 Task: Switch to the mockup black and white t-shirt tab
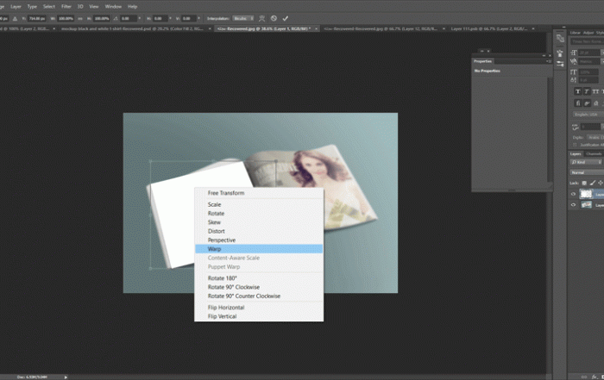[132, 28]
